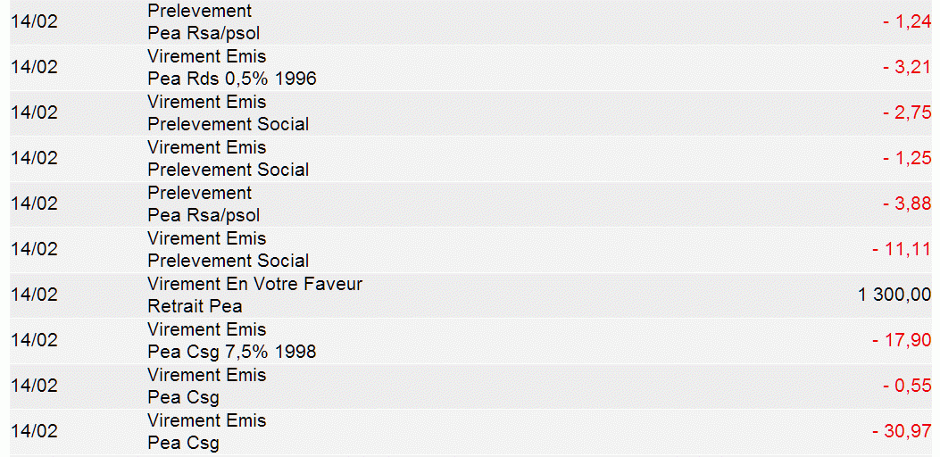The height and width of the screenshot is (457, 940).
Task: Select the -17,90 debit amount
Action: click(903, 341)
